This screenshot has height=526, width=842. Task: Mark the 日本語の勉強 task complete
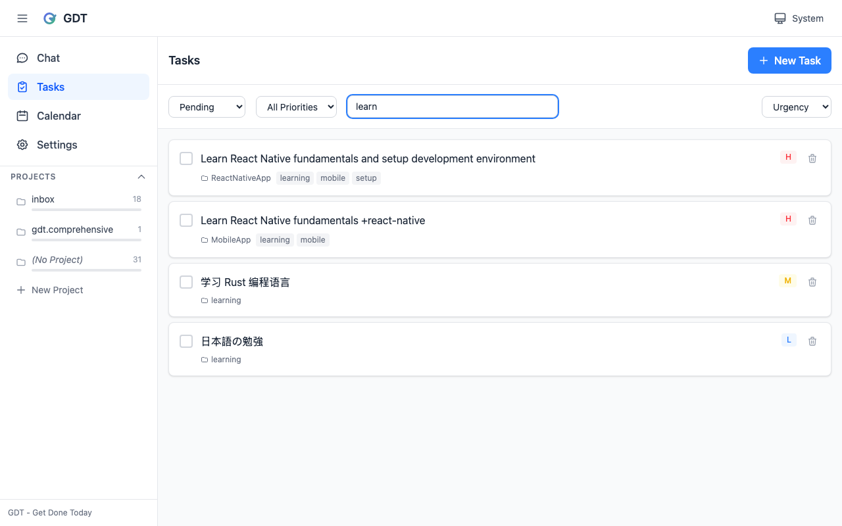186,341
